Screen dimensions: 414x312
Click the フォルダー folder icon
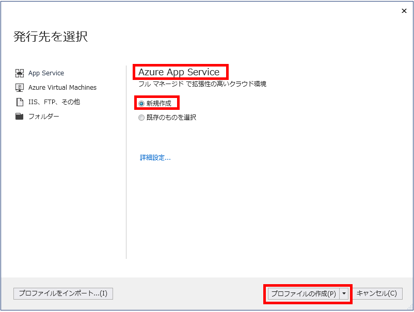coord(19,117)
